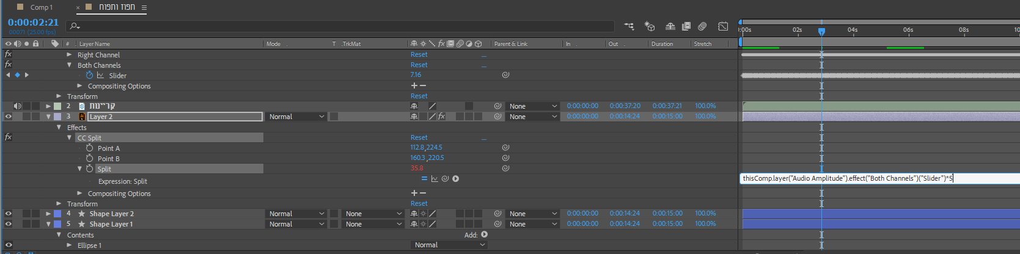
Task: Click the Layer 2 label color swatch
Action: 57,116
